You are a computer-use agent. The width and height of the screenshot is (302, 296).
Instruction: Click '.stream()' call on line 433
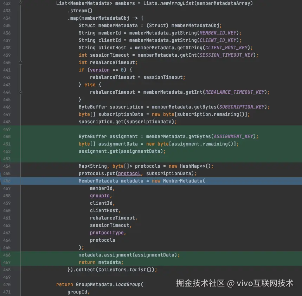tap(80, 11)
